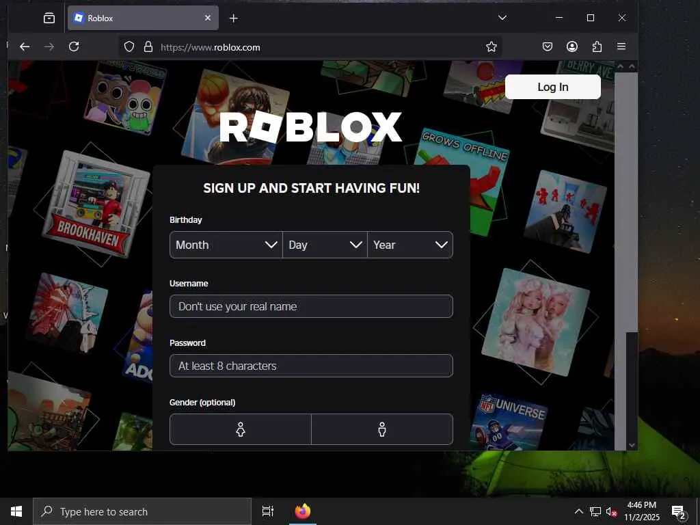Open the tracking protection shield icon
The height and width of the screenshot is (525, 700).
tap(129, 47)
